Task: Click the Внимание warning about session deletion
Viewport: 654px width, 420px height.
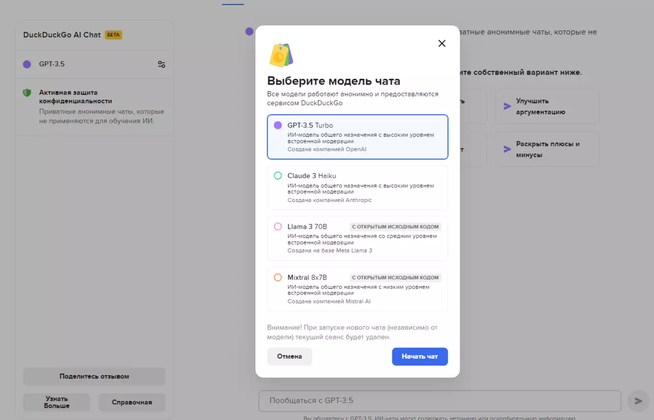Action: (353, 332)
